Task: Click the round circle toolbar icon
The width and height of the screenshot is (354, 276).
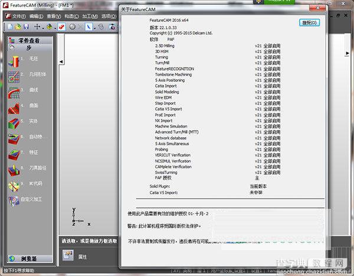Action: pos(72,27)
